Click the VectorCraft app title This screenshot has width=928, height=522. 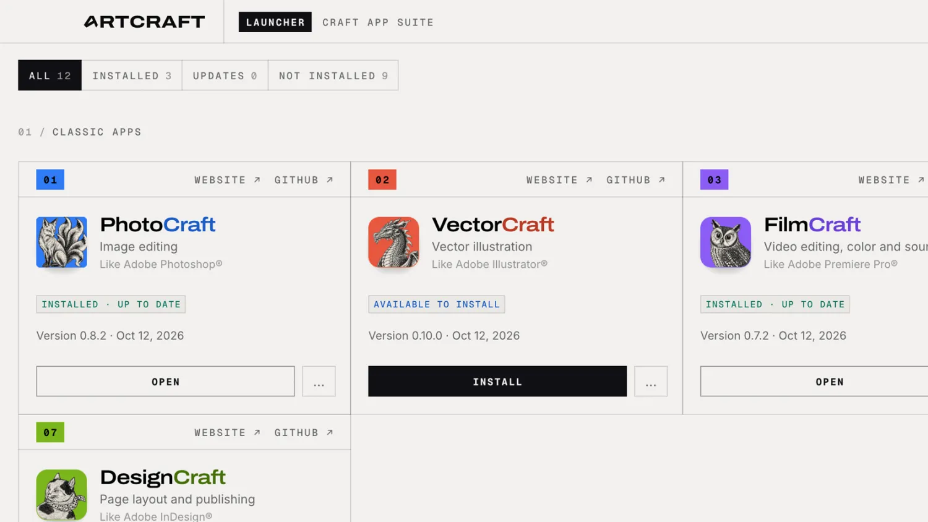[493, 225]
